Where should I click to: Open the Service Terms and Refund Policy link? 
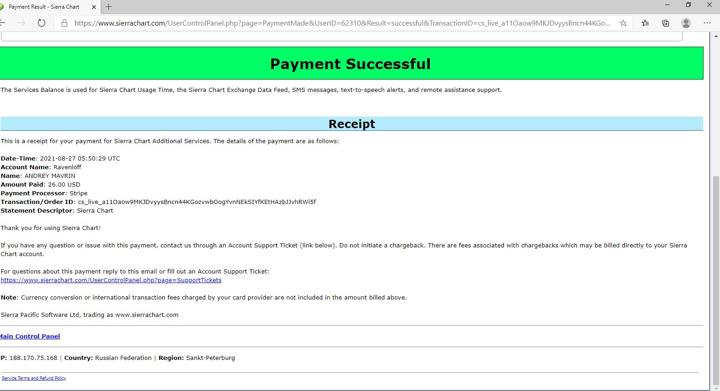[x=34, y=378]
